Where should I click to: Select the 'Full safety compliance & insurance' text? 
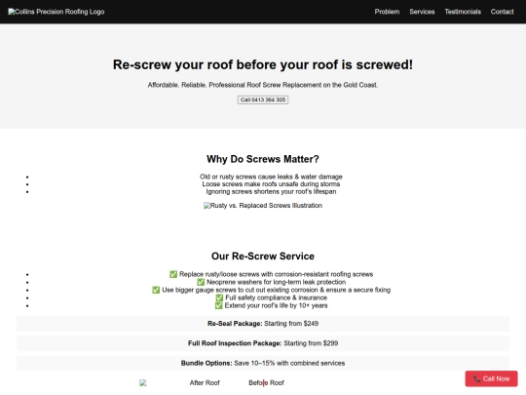coord(276,297)
